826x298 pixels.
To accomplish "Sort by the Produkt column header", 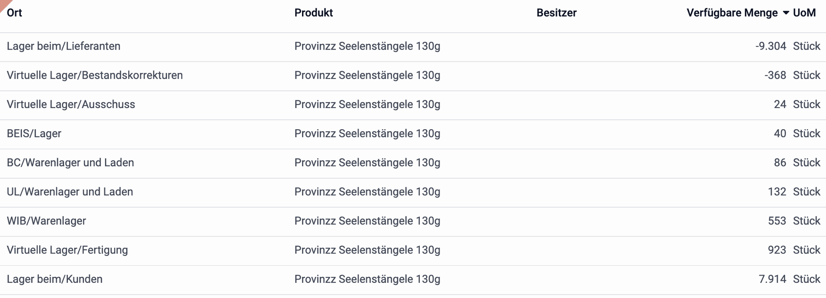I will (x=314, y=13).
